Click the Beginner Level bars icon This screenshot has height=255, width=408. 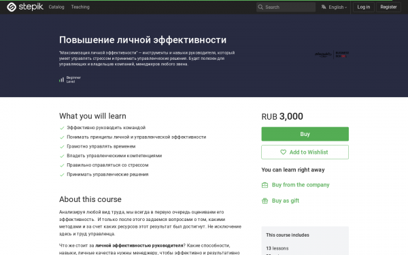click(x=61, y=80)
